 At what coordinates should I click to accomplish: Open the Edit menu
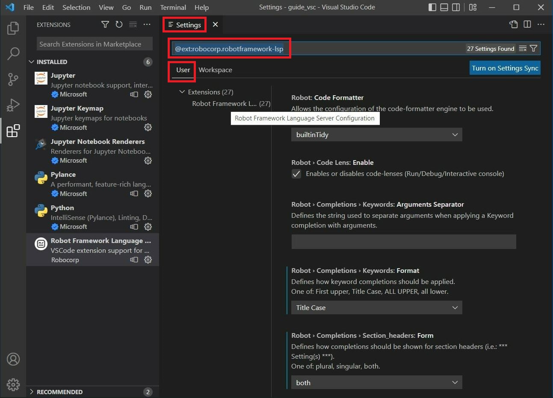[48, 7]
